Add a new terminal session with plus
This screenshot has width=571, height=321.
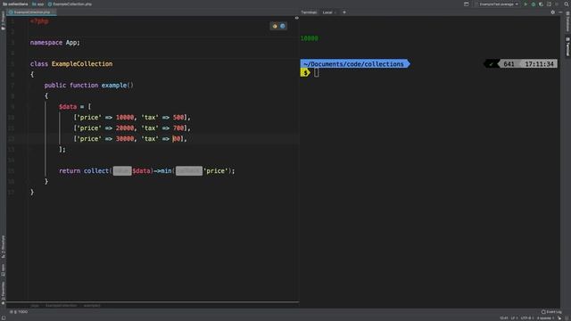pos(344,12)
